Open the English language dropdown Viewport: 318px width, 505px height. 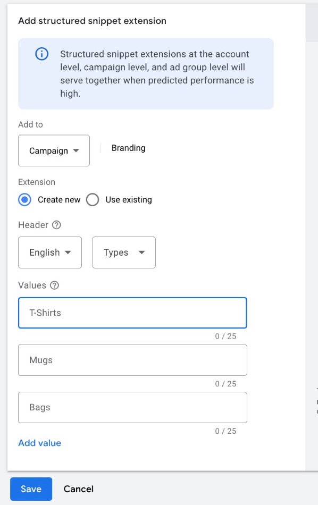pos(50,252)
